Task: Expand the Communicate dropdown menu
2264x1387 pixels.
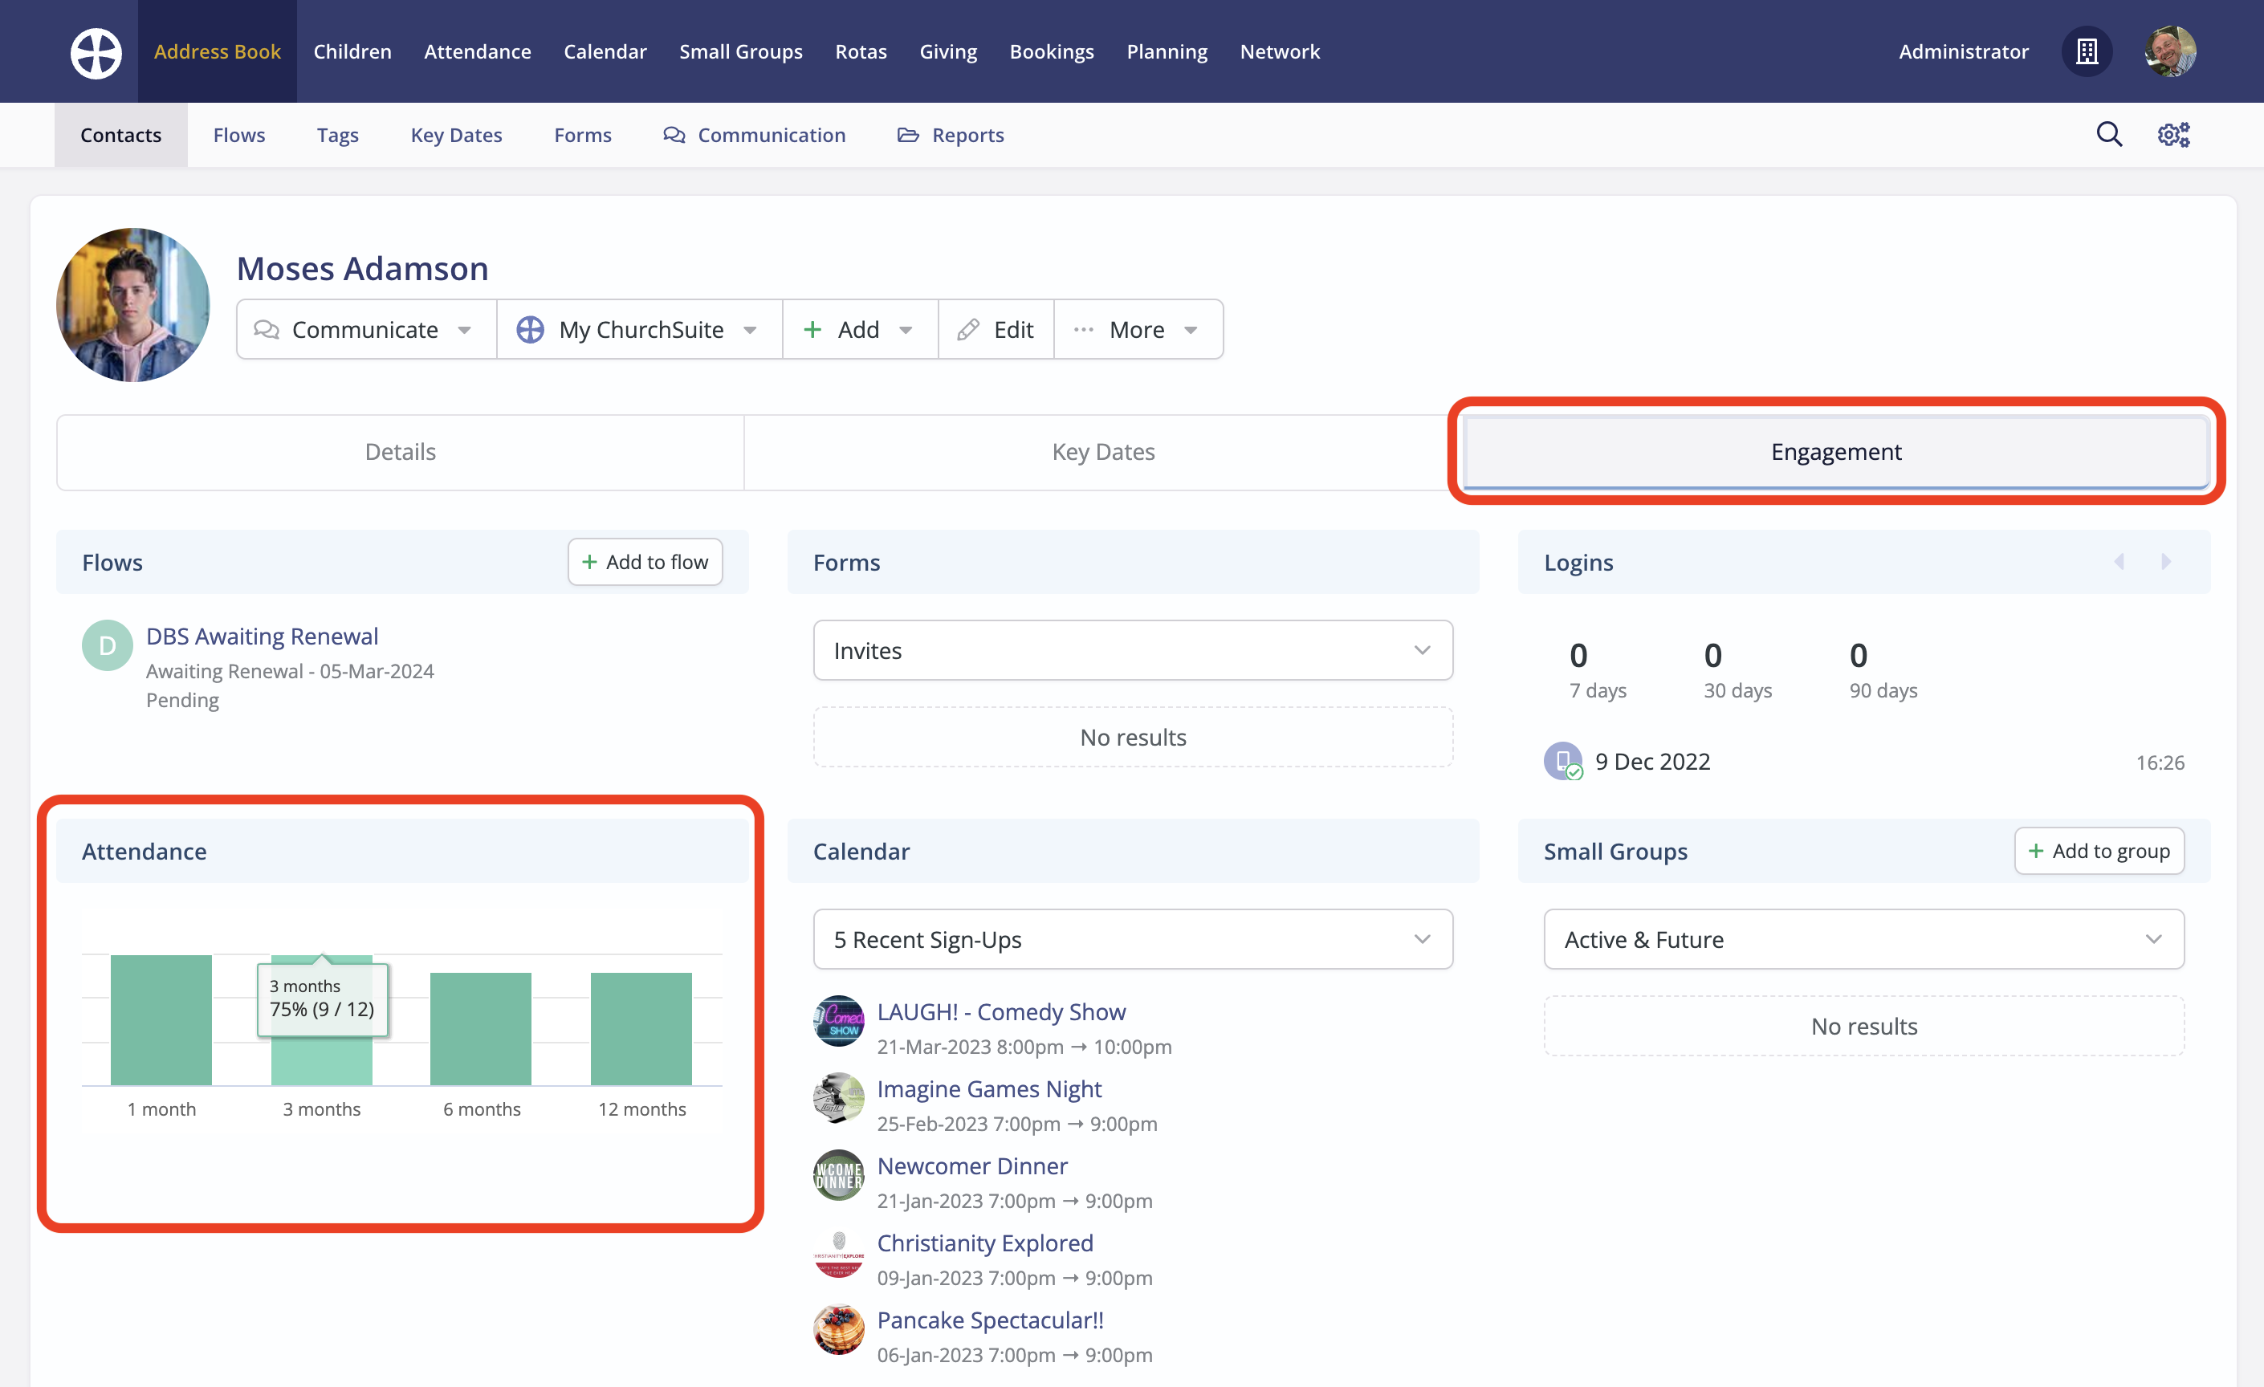Action: point(364,330)
